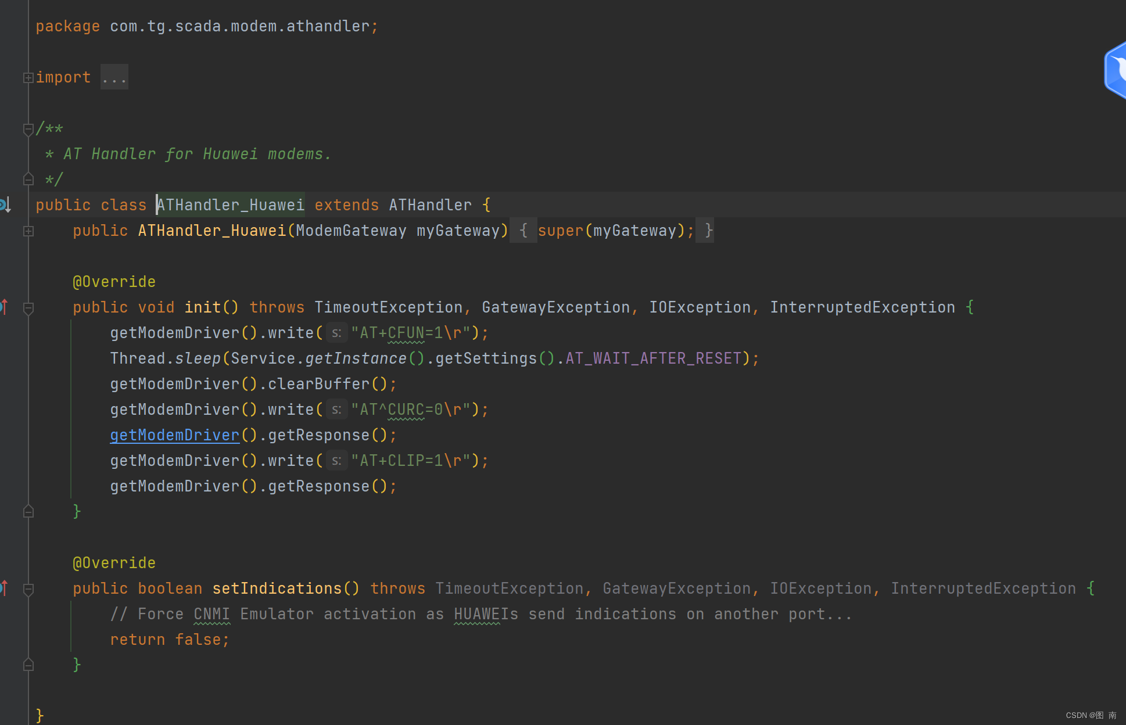1126x725 pixels.
Task: Collapse the init() method body
Action: (x=28, y=308)
